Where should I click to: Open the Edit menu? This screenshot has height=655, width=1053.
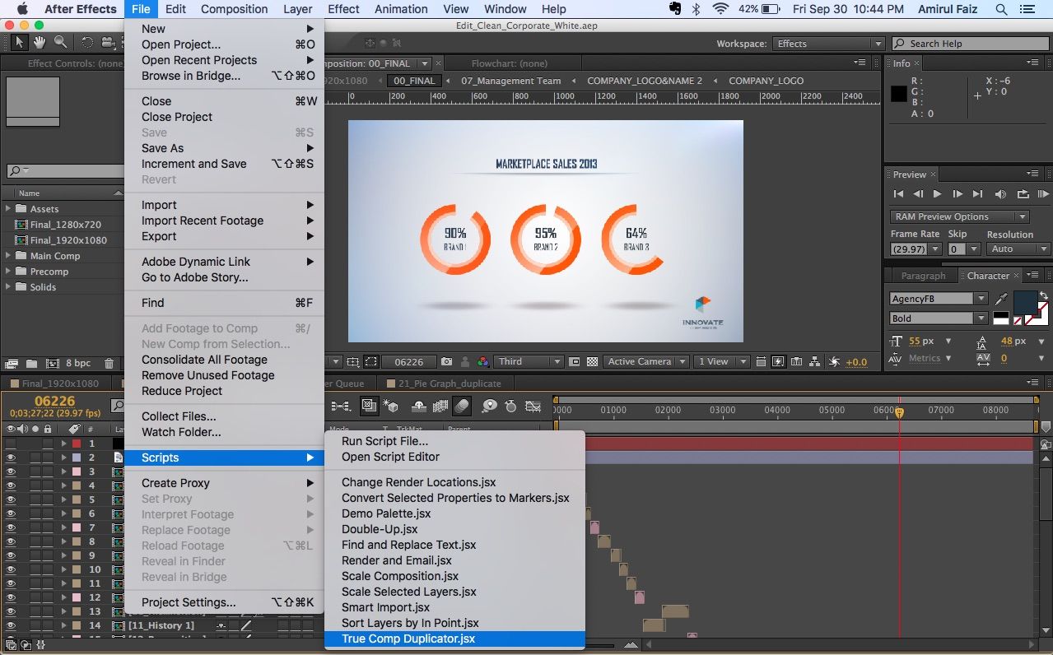tap(175, 9)
